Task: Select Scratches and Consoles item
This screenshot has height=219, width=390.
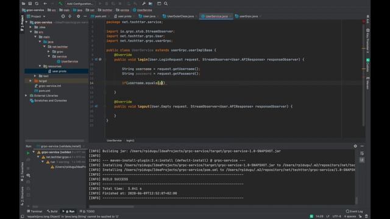Action: 48,100
